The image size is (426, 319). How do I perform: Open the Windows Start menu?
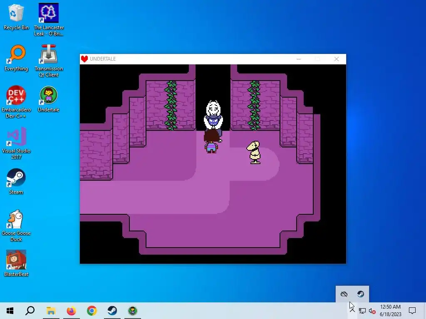pyautogui.click(x=10, y=311)
